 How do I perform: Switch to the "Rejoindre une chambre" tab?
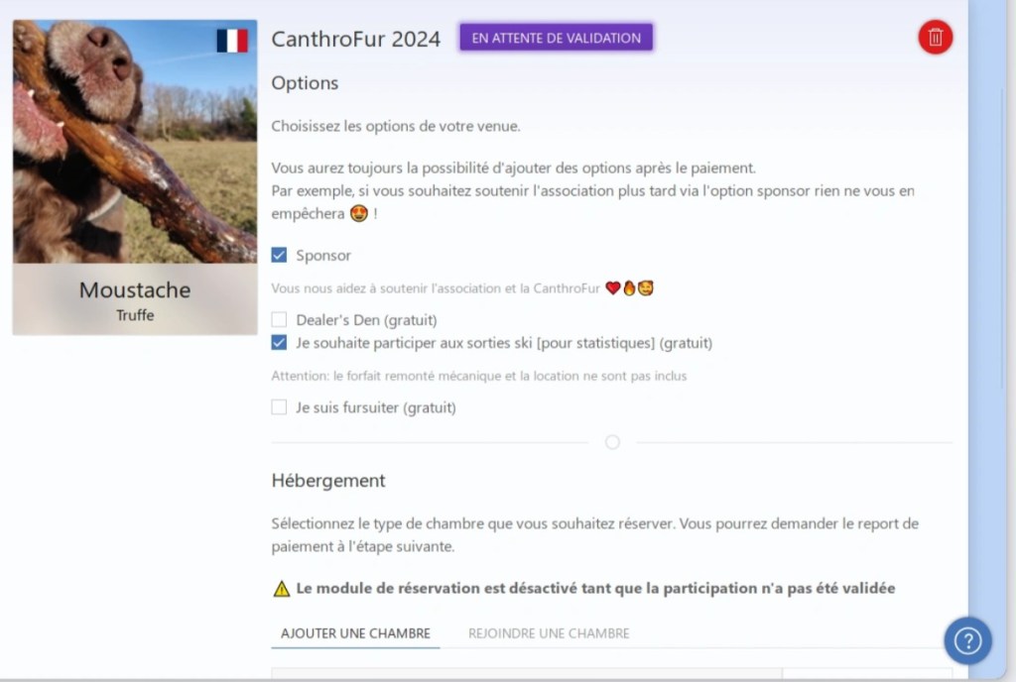pos(549,633)
